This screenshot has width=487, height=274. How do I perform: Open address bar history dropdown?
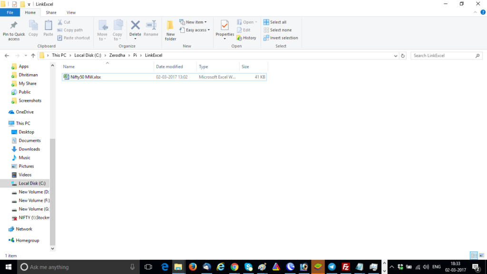point(396,56)
